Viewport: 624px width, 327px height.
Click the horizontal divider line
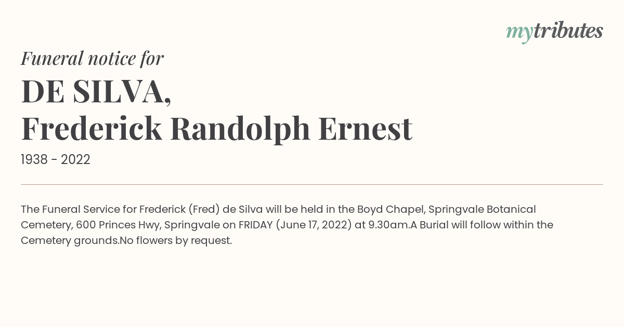click(x=312, y=184)
